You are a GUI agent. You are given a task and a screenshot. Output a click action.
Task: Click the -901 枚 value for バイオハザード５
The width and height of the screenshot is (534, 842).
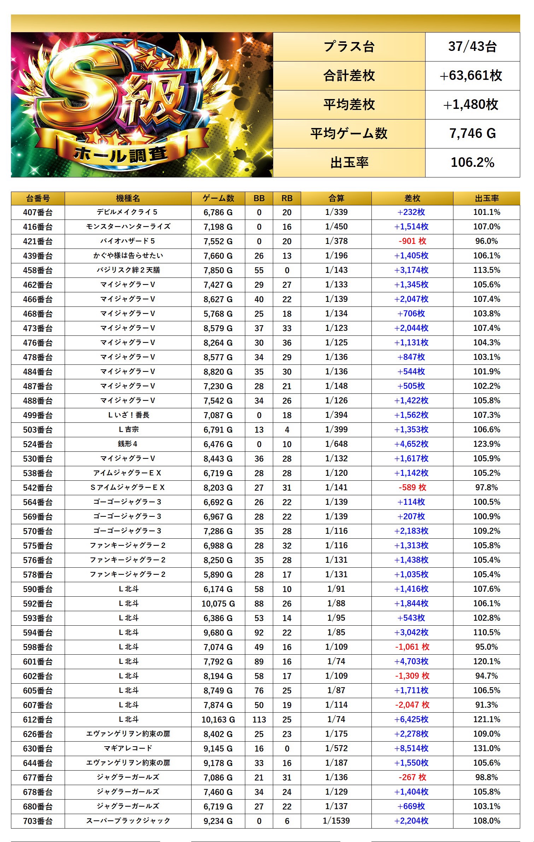(x=412, y=241)
